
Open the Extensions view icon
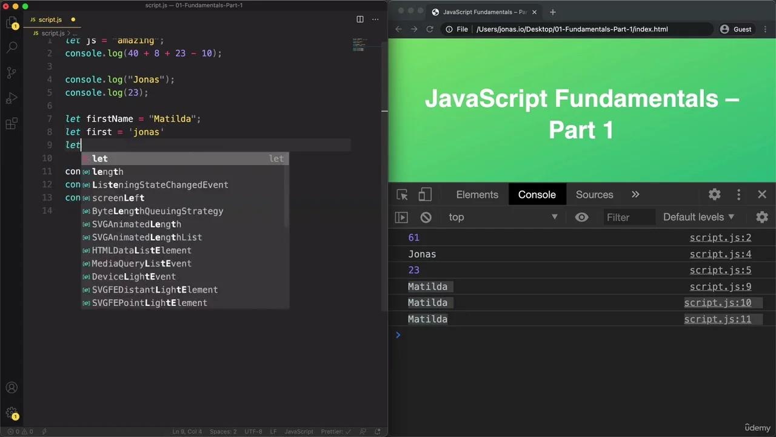12,124
